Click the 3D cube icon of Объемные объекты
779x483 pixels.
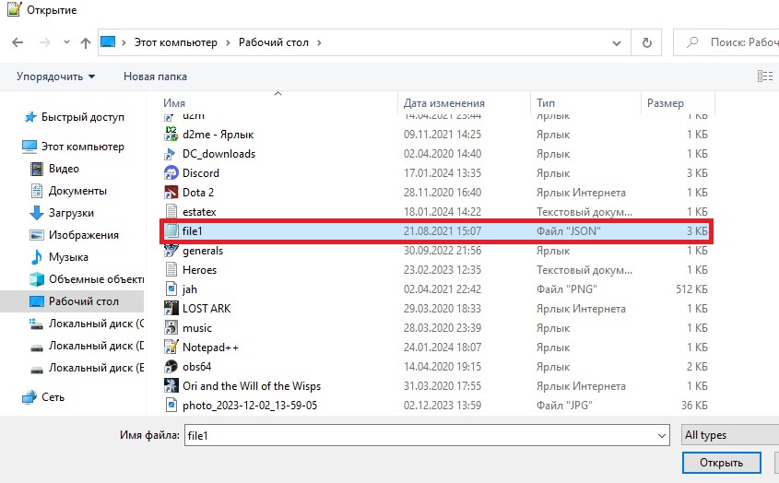coord(37,279)
